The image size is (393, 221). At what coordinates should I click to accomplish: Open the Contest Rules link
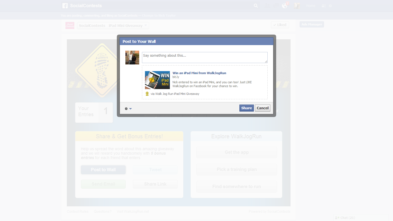[x=78, y=212]
